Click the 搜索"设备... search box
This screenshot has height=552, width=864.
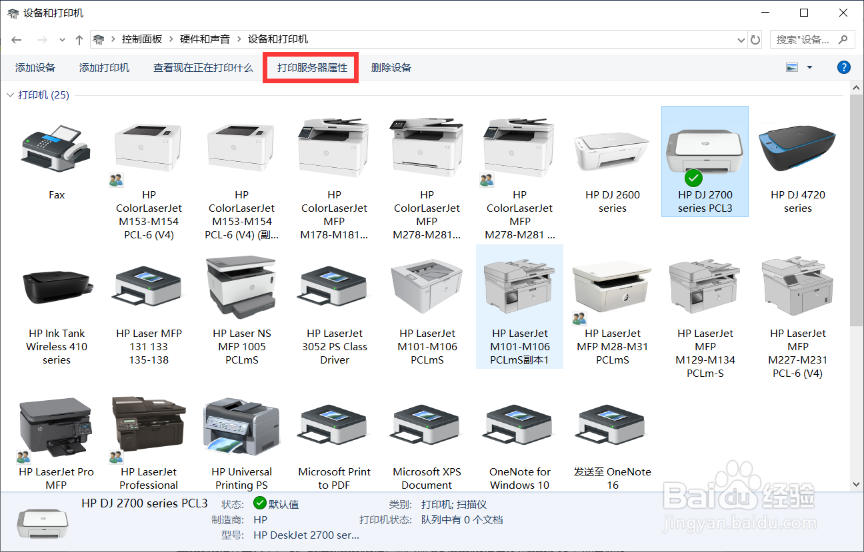(x=812, y=39)
